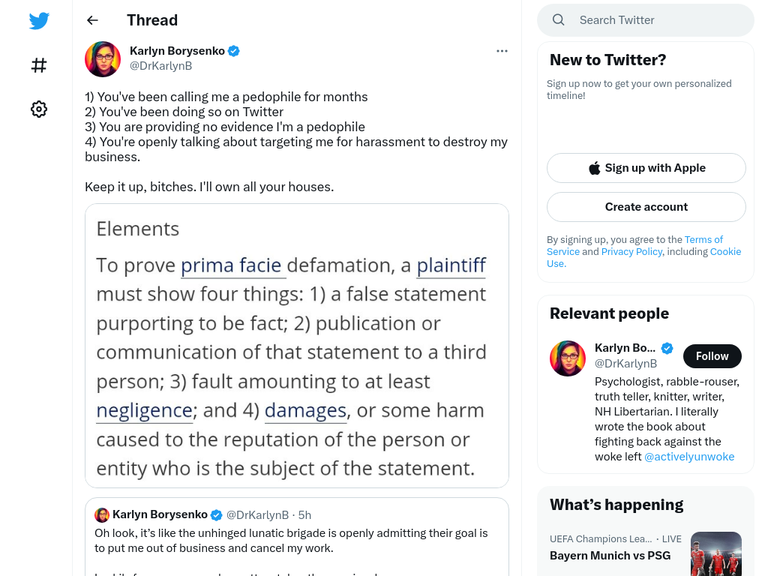Follow Karlyn Borysenko in Relevant people
Screen dimensions: 768x576
click(712, 356)
